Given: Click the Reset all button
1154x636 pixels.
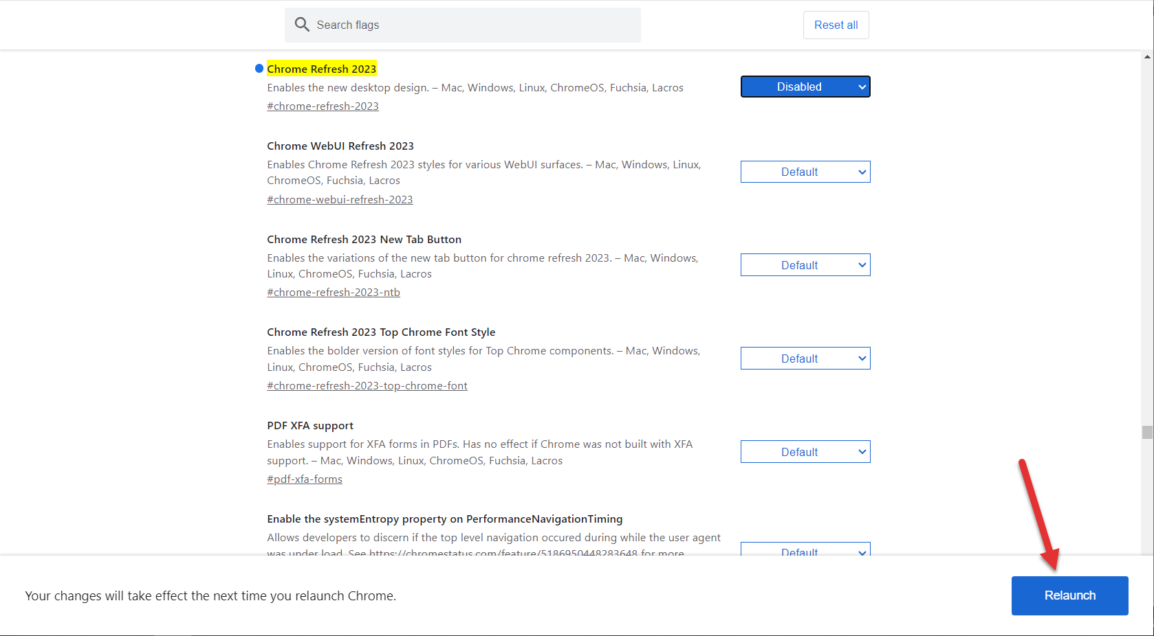Looking at the screenshot, I should point(836,25).
